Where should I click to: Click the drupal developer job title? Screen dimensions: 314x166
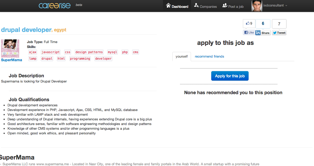[x=26, y=30]
